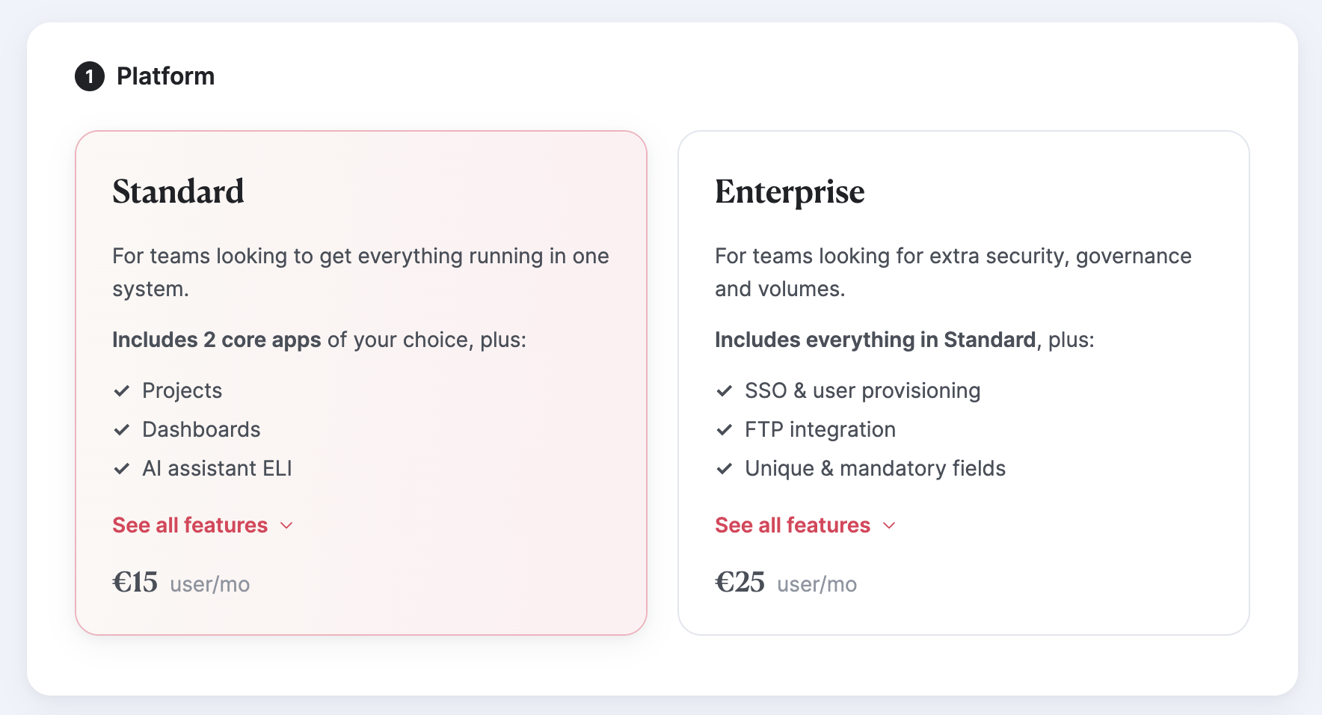
Task: Click the checkmark next to Projects
Action: point(122,390)
